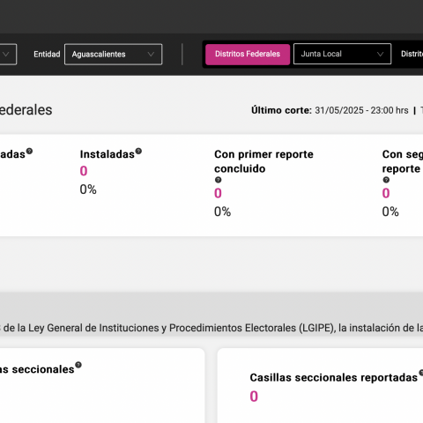Click the 0% under Instaladas
The height and width of the screenshot is (423, 423).
(x=88, y=189)
